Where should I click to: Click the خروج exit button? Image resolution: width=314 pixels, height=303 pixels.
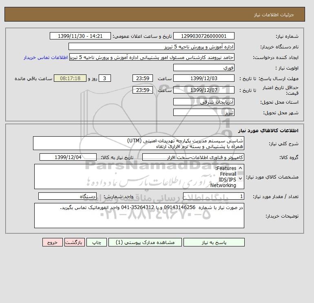point(53,242)
